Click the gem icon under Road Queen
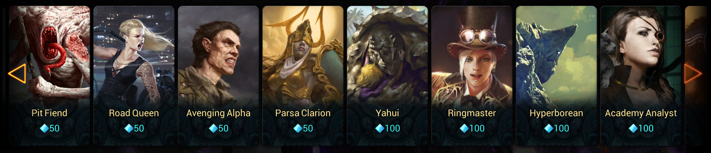711x153 pixels. click(129, 128)
